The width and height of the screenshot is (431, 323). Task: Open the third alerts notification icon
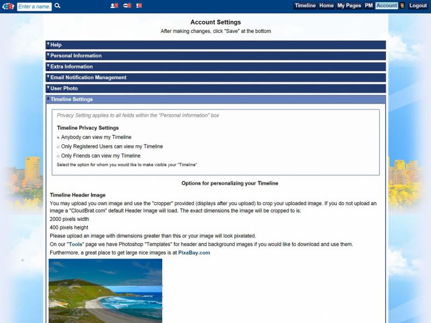pyautogui.click(x=139, y=6)
